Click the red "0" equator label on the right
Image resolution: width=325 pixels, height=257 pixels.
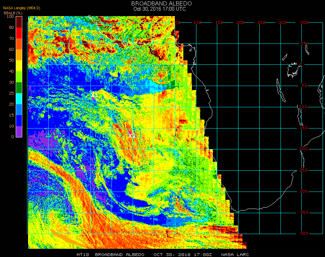point(301,64)
